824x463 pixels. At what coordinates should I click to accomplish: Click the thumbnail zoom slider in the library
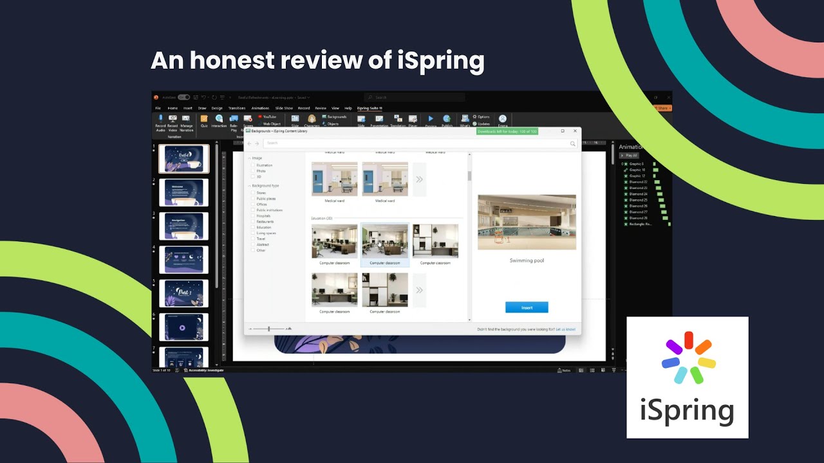269,329
